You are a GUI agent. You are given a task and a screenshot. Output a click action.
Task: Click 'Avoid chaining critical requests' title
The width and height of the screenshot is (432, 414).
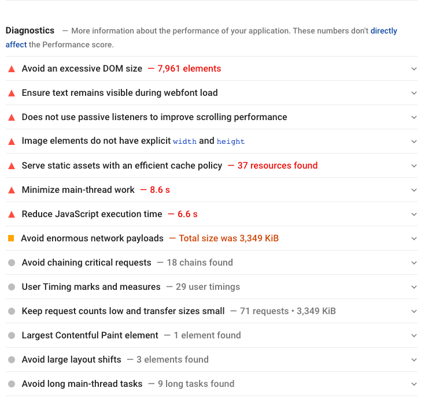pos(86,263)
